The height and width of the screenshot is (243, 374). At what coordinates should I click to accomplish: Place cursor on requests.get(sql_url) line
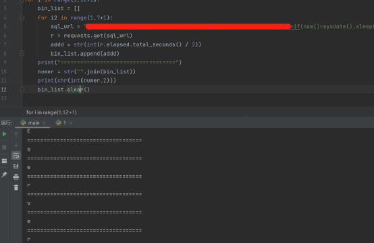tap(91, 36)
